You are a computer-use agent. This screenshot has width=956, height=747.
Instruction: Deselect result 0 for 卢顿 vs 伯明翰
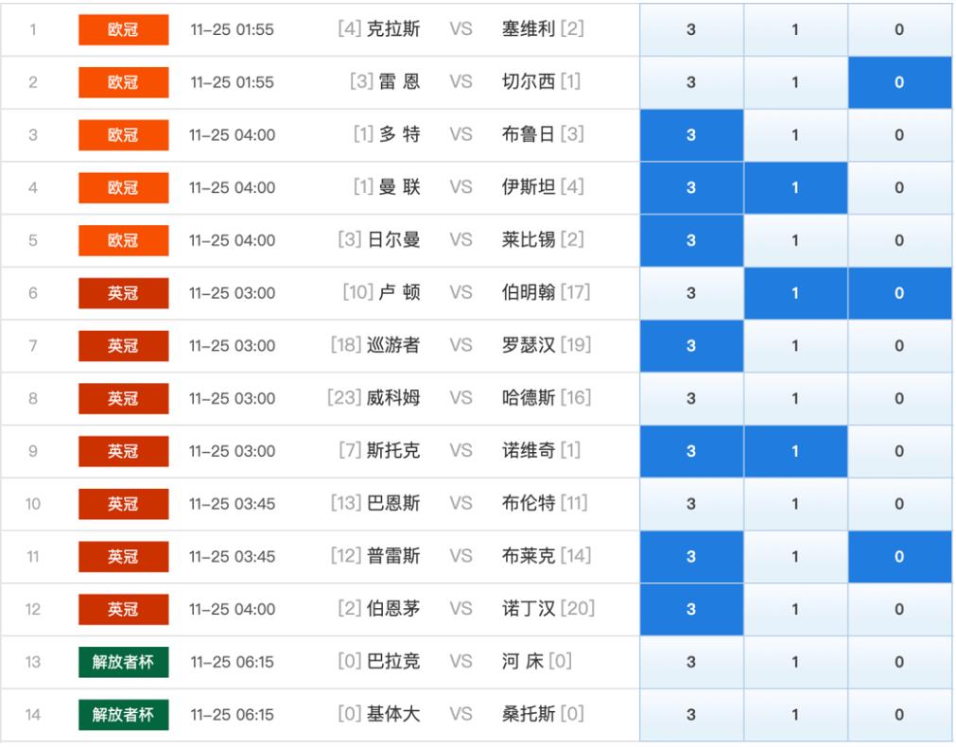tap(900, 293)
